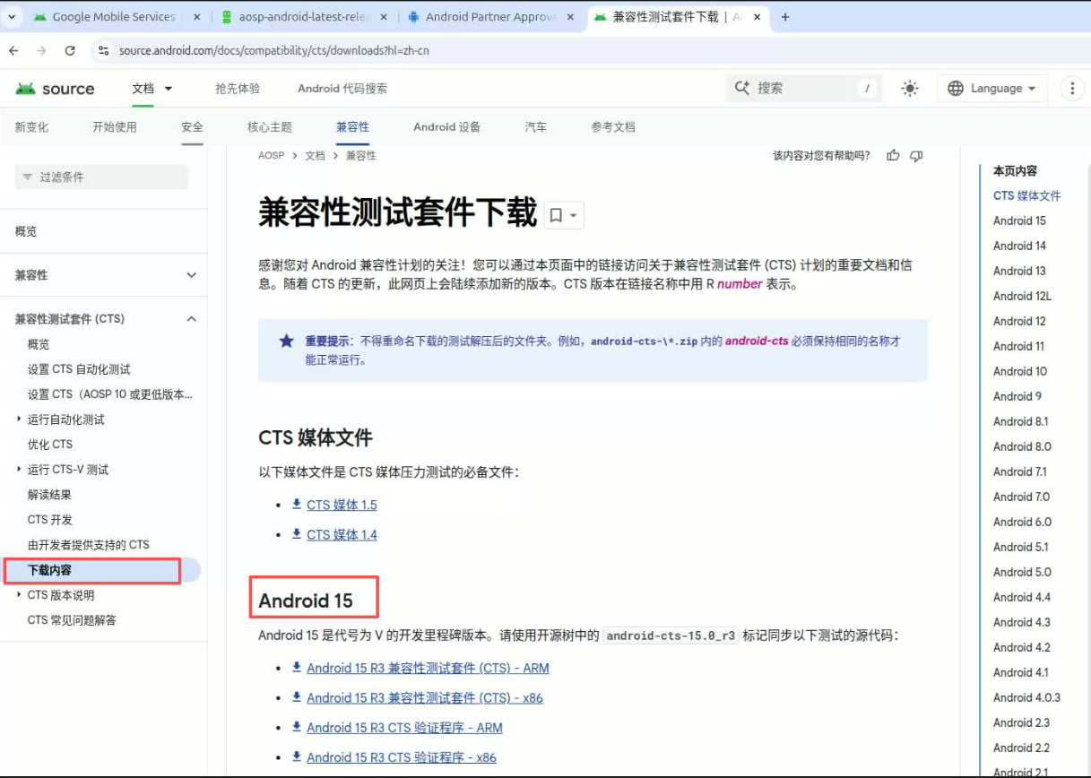Open the tab search dropdown arrow
Image resolution: width=1091 pixels, height=778 pixels.
(11, 17)
